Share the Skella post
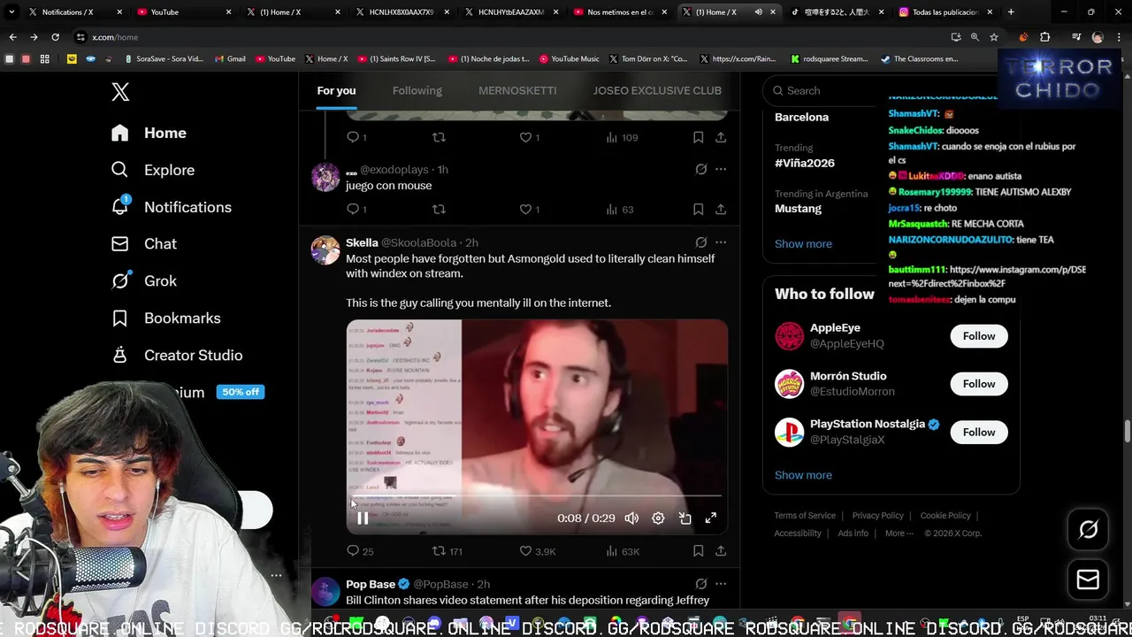 tap(721, 551)
